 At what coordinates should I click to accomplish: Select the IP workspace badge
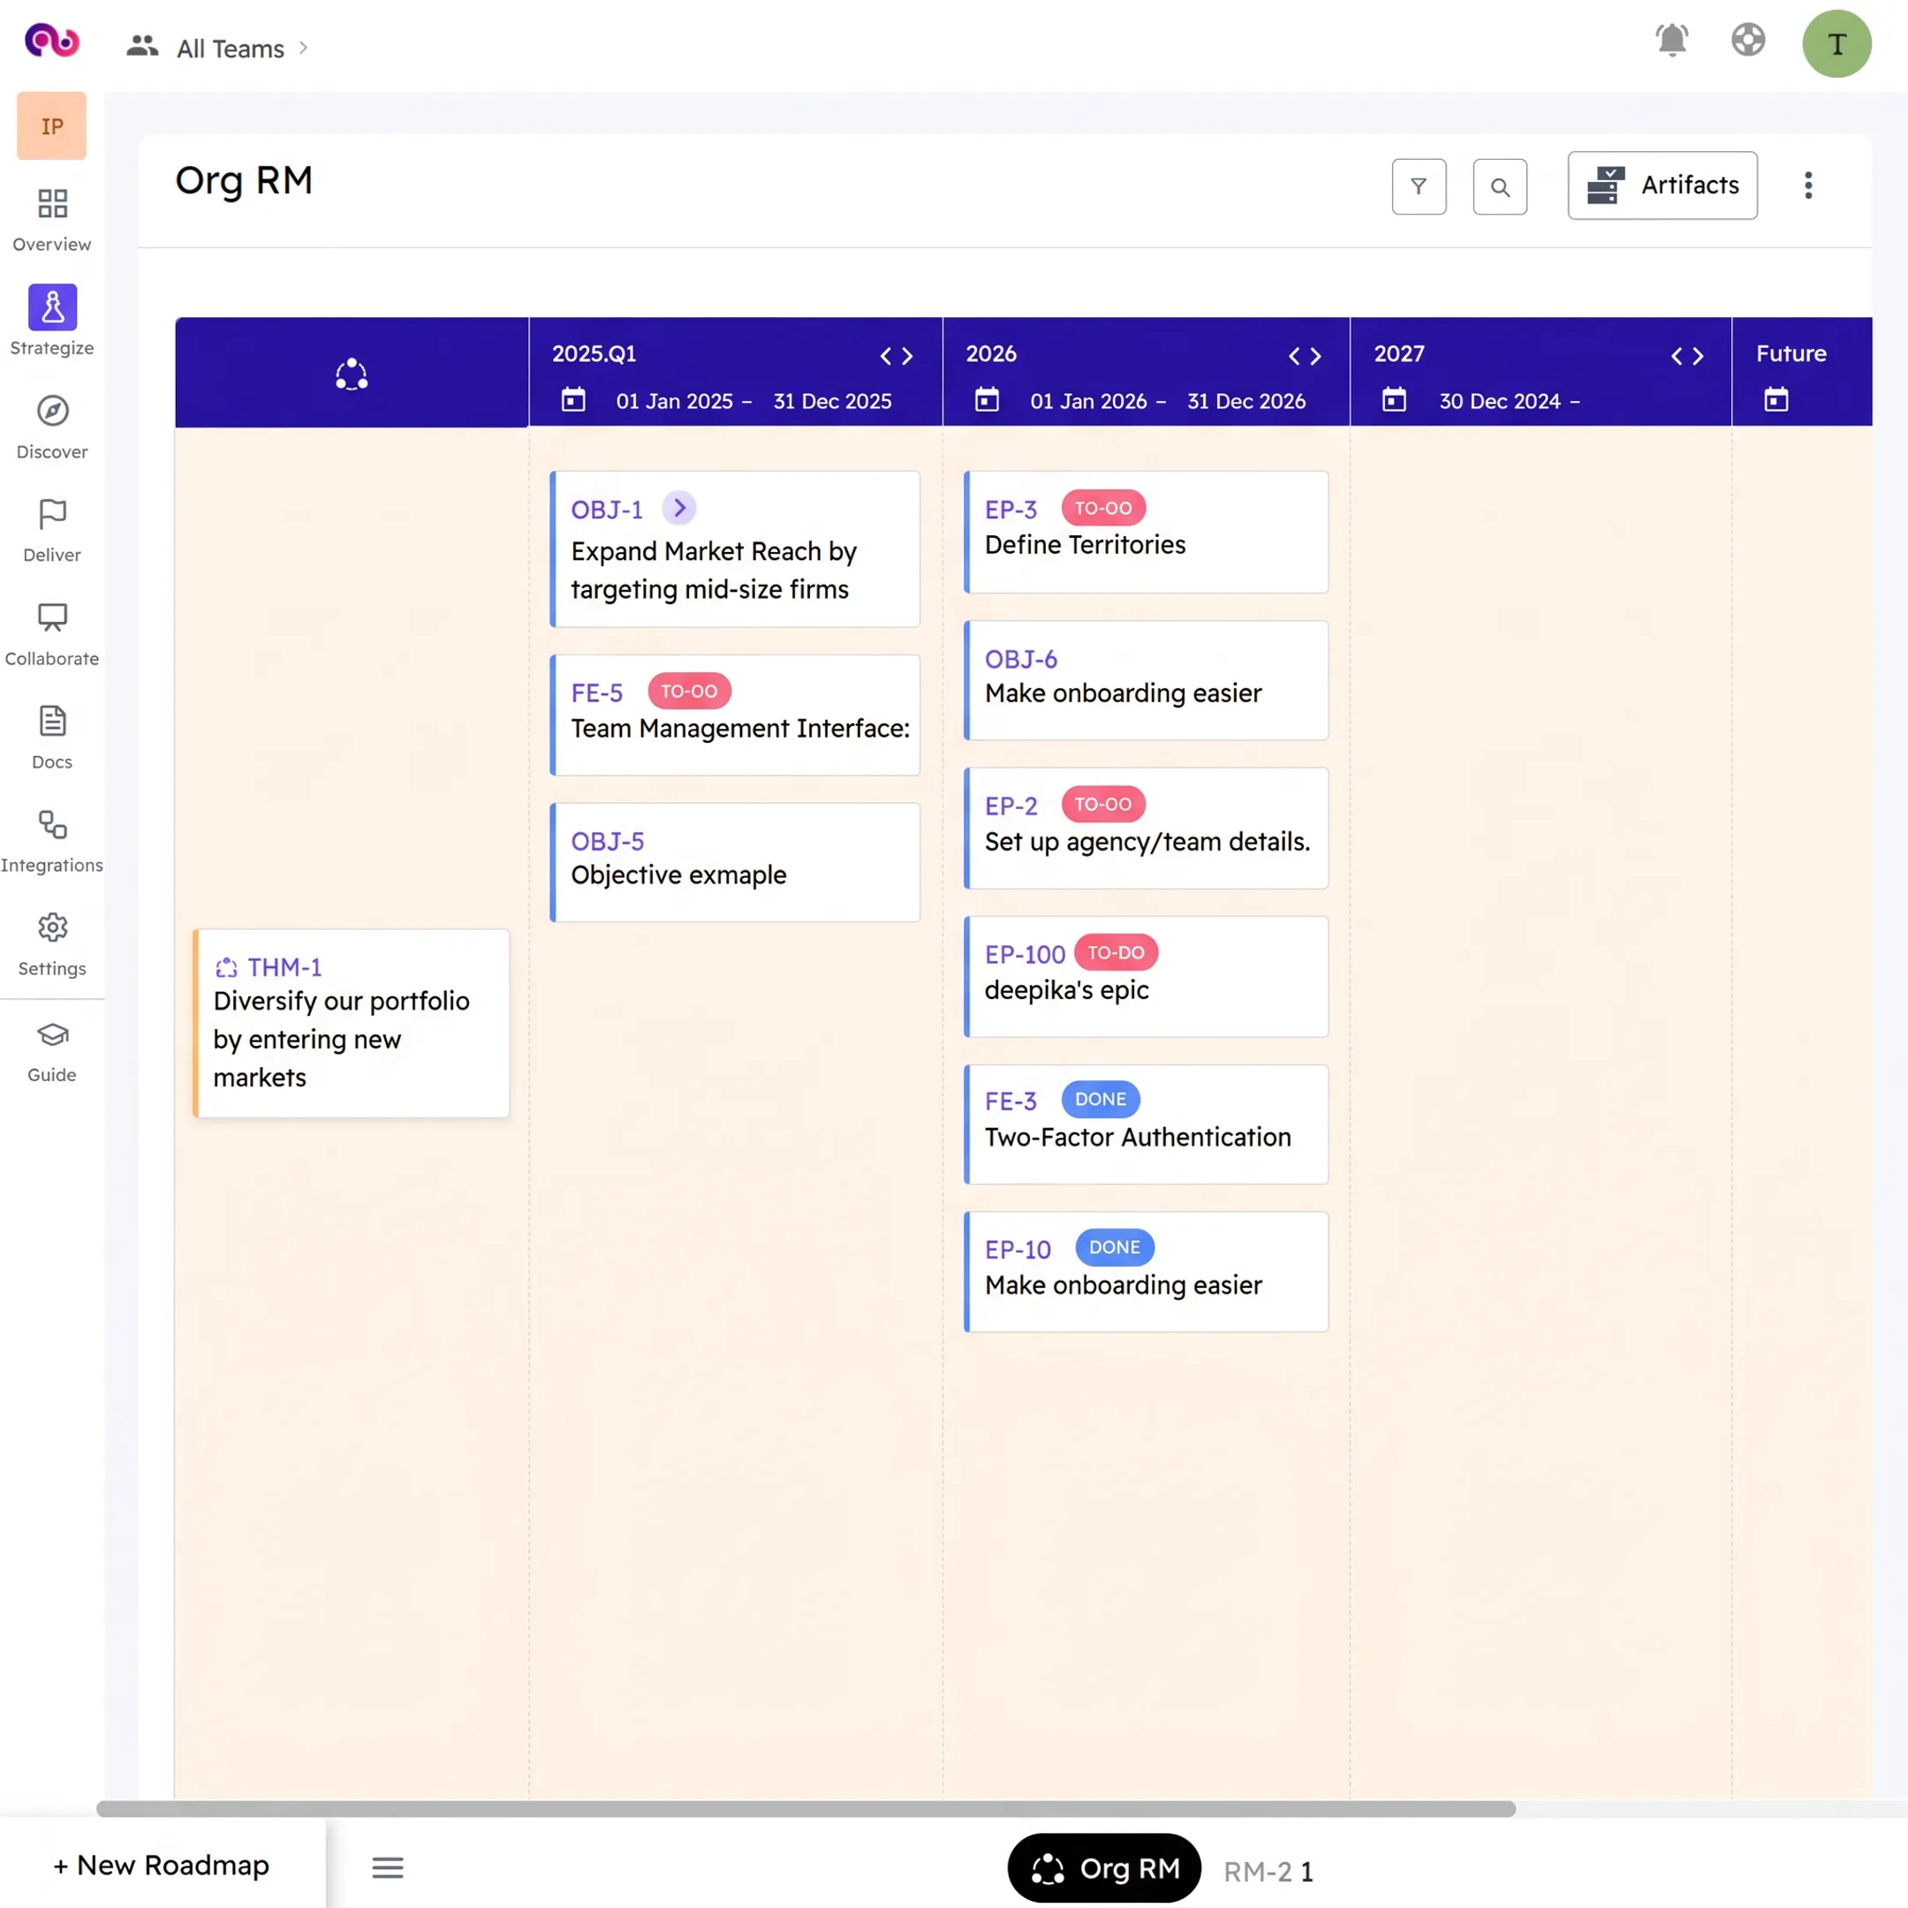pos(51,126)
